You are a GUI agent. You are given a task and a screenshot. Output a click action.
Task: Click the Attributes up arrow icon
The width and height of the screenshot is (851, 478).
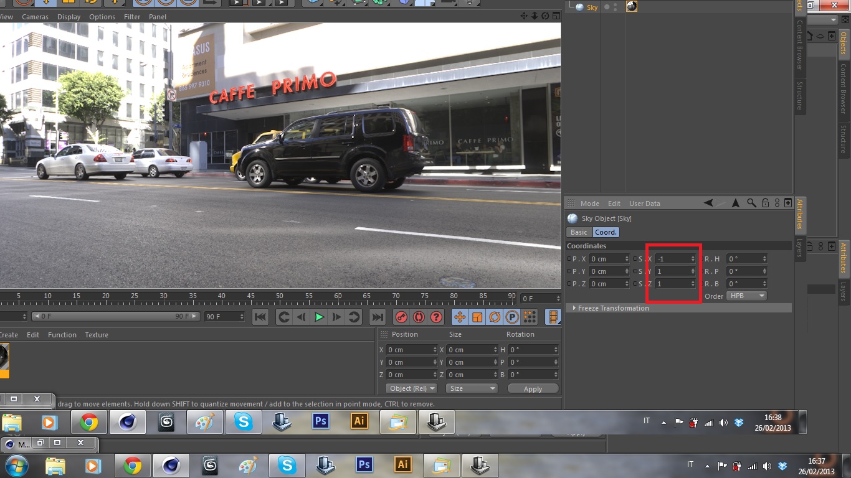point(736,203)
